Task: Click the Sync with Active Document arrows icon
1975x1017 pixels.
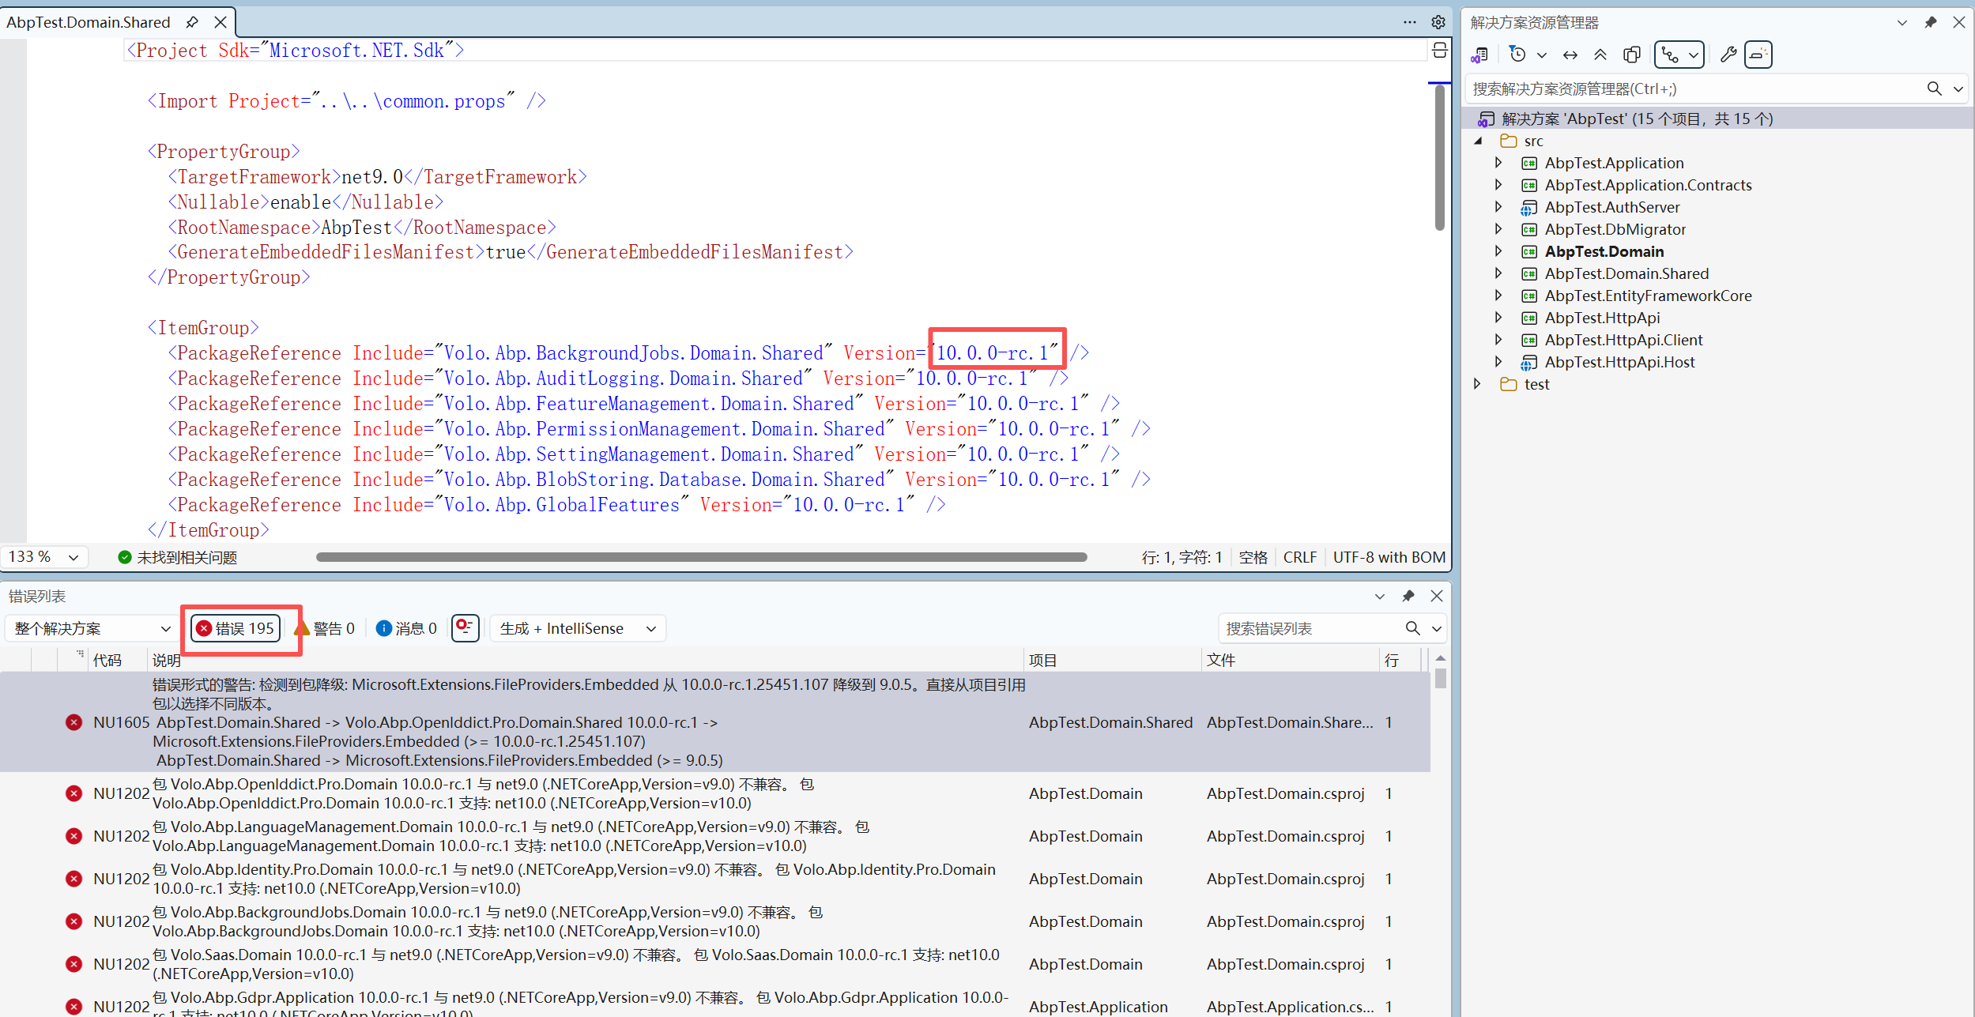Action: click(1570, 55)
